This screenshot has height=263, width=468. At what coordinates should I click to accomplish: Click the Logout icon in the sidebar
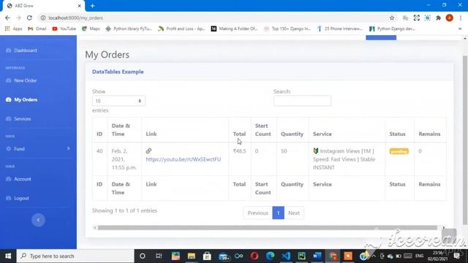point(8,198)
